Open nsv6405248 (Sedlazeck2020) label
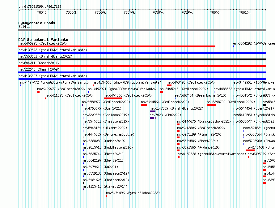The width and height of the screenshot is (275, 208). (x=184, y=89)
